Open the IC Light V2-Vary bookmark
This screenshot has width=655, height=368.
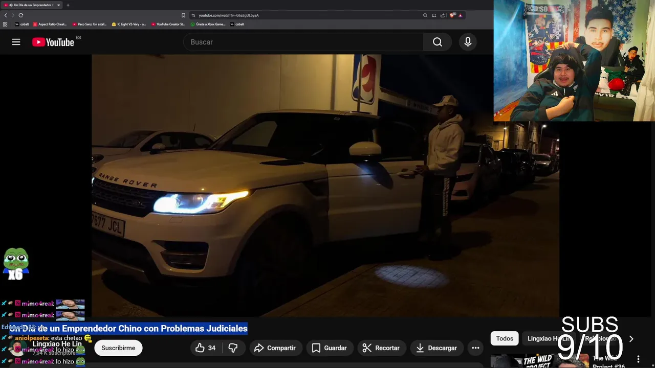(x=129, y=24)
